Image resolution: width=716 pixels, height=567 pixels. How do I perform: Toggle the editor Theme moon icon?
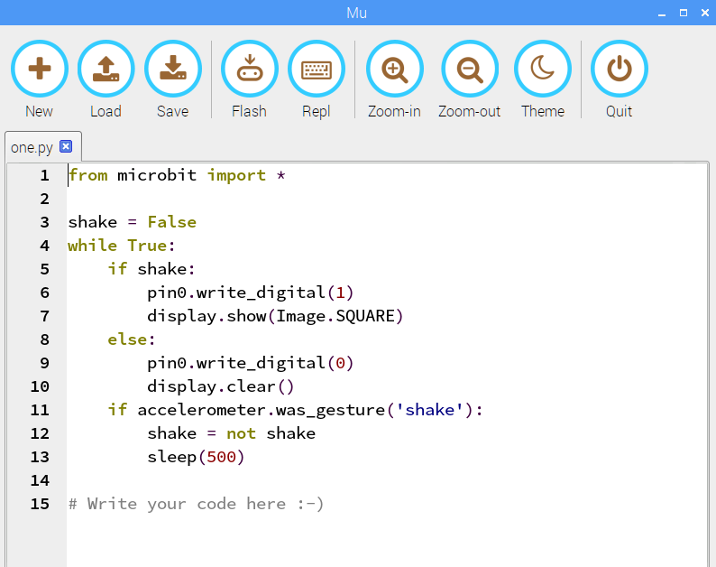(x=542, y=70)
